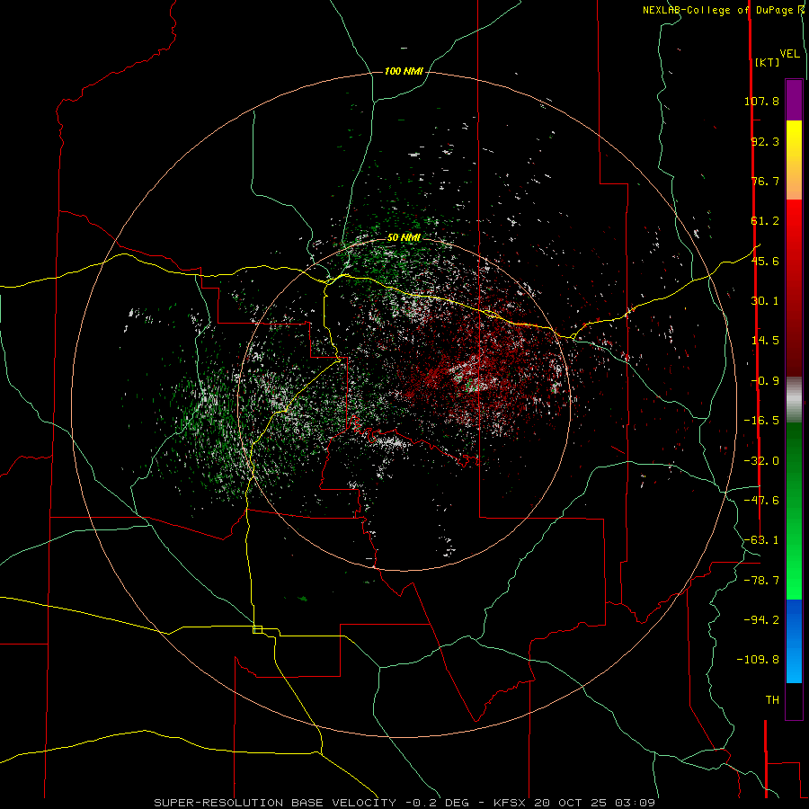Click the SUPER-RESOLUTION BASE VELOCITY caption text
Screen dimensions: 809x809
coord(275,803)
